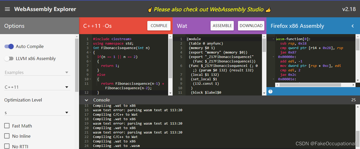
Task: Click assembly horizontal scrollbar left arrow
Action: (x=277, y=85)
